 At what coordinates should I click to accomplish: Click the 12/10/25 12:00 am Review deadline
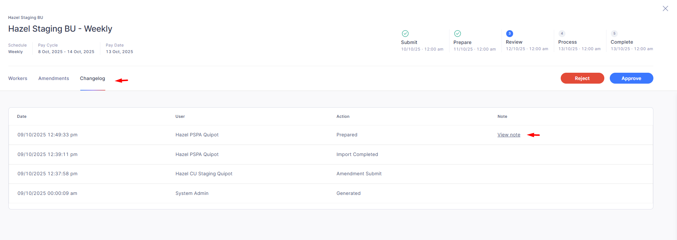527,49
